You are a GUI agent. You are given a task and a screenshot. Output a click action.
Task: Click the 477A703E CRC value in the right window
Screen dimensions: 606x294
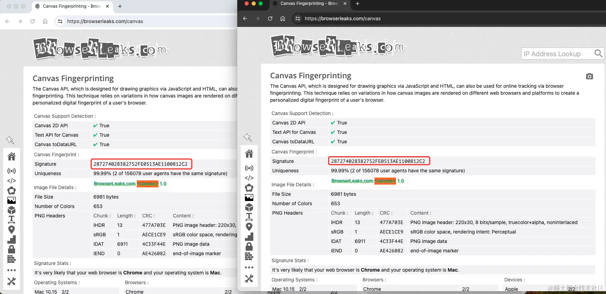click(x=392, y=222)
